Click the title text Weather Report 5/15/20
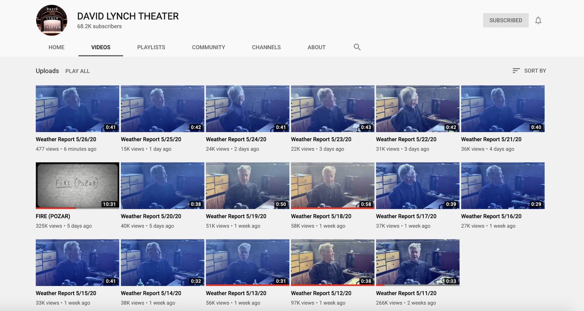Viewport: 584px width, 311px height. tap(66, 293)
